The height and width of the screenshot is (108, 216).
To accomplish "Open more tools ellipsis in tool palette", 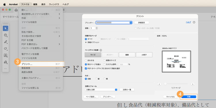I will pyautogui.click(x=5, y=69).
